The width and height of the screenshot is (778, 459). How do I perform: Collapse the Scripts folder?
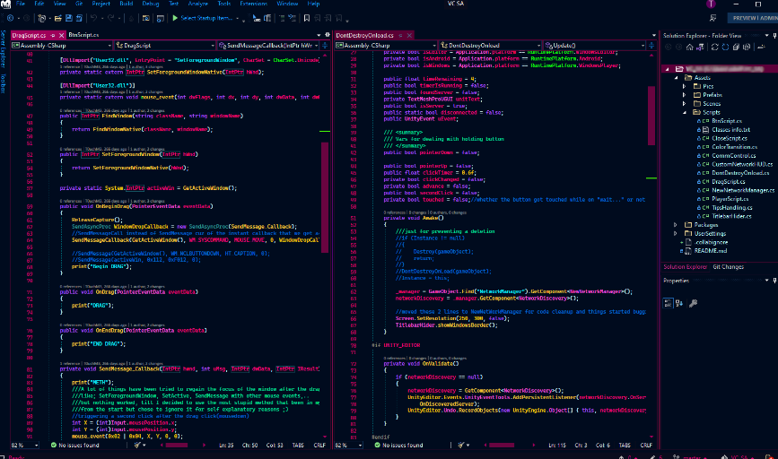point(685,113)
